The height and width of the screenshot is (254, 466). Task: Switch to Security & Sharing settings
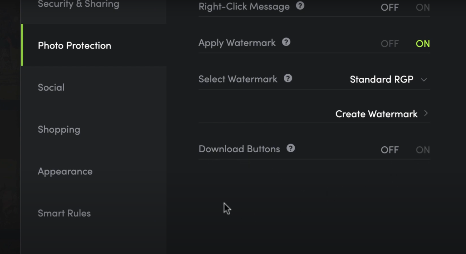click(78, 4)
